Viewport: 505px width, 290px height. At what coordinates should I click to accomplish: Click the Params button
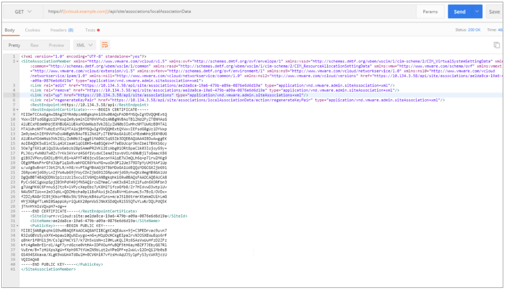tap(430, 12)
